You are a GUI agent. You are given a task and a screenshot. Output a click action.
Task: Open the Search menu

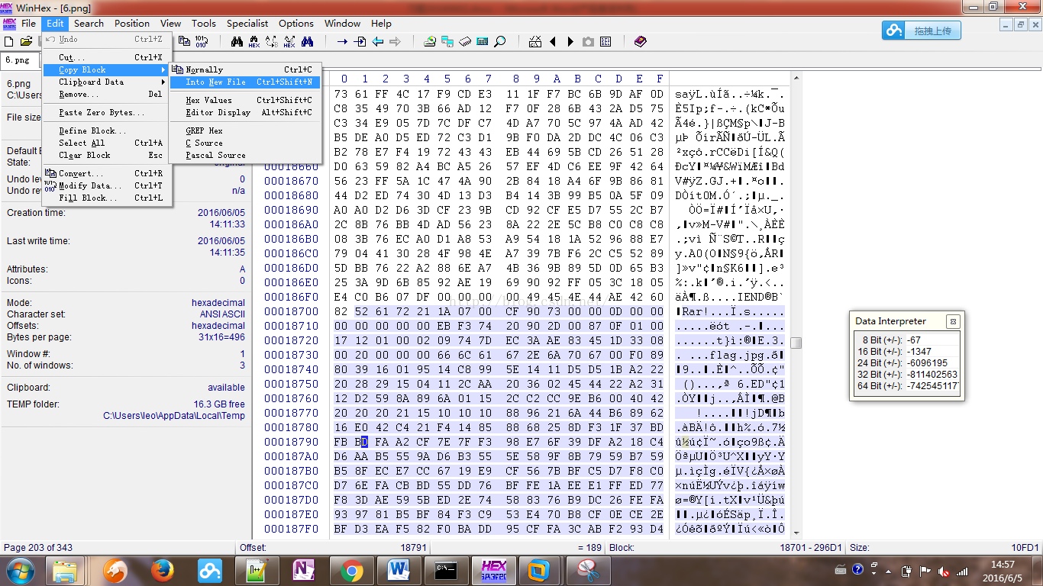[89, 24]
